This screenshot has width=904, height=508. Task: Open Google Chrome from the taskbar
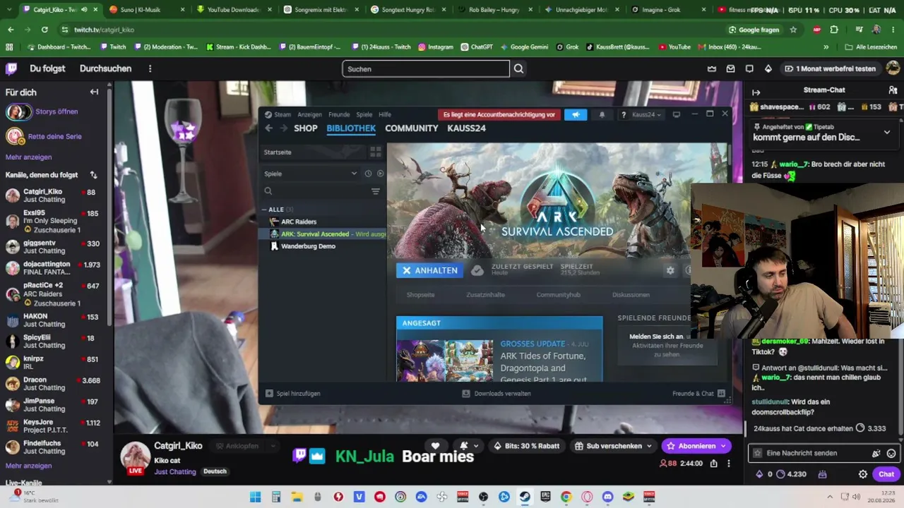tap(566, 497)
